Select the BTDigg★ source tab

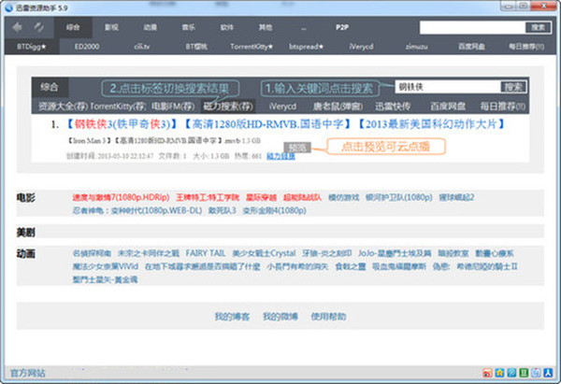pos(32,47)
